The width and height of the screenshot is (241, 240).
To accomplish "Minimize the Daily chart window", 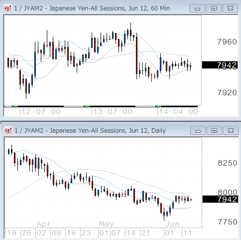I will (x=198, y=131).
